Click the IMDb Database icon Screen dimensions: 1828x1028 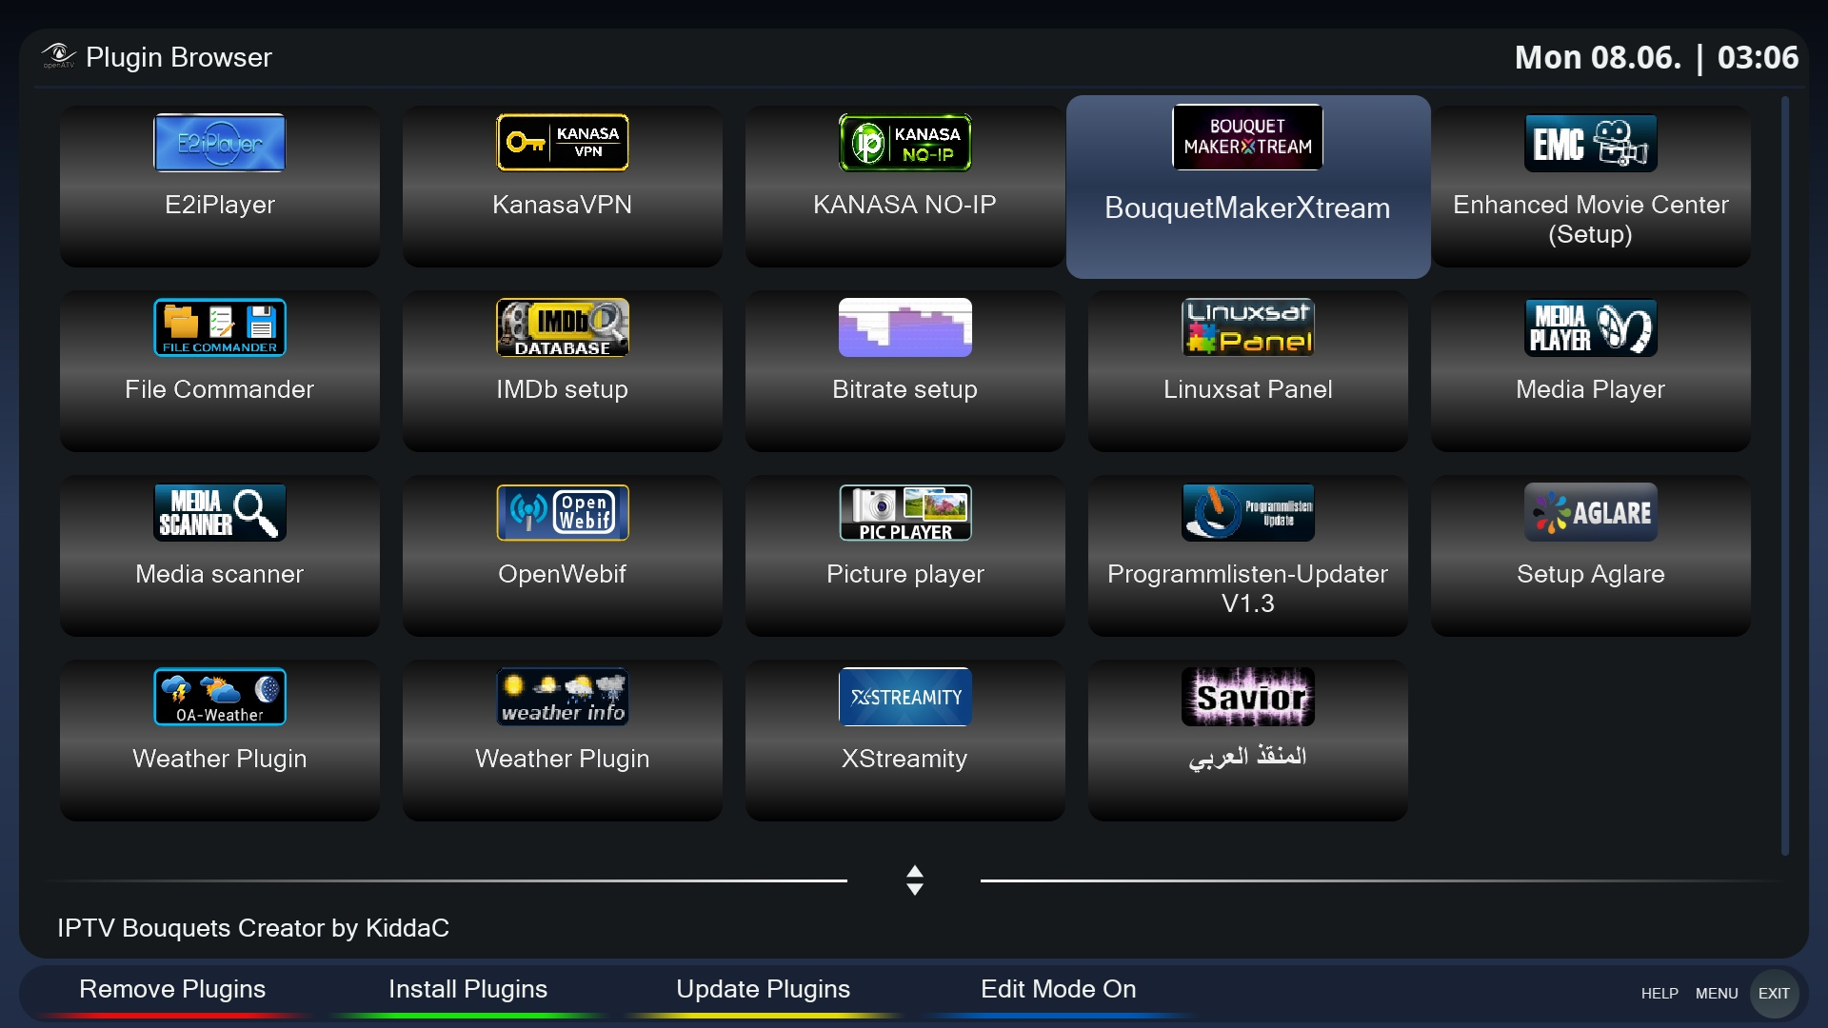pyautogui.click(x=563, y=327)
